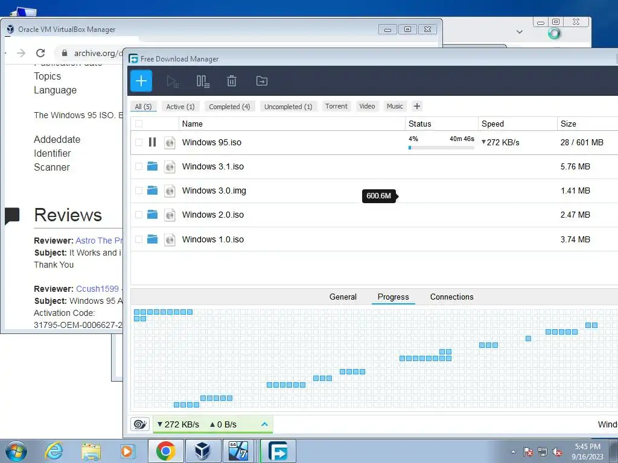Add a new filter tab with plus
Image resolution: width=618 pixels, height=463 pixels.
point(417,106)
